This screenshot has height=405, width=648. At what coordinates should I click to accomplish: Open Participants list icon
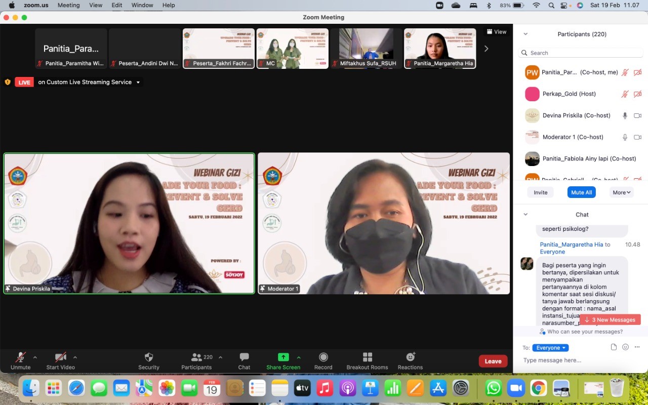point(196,357)
